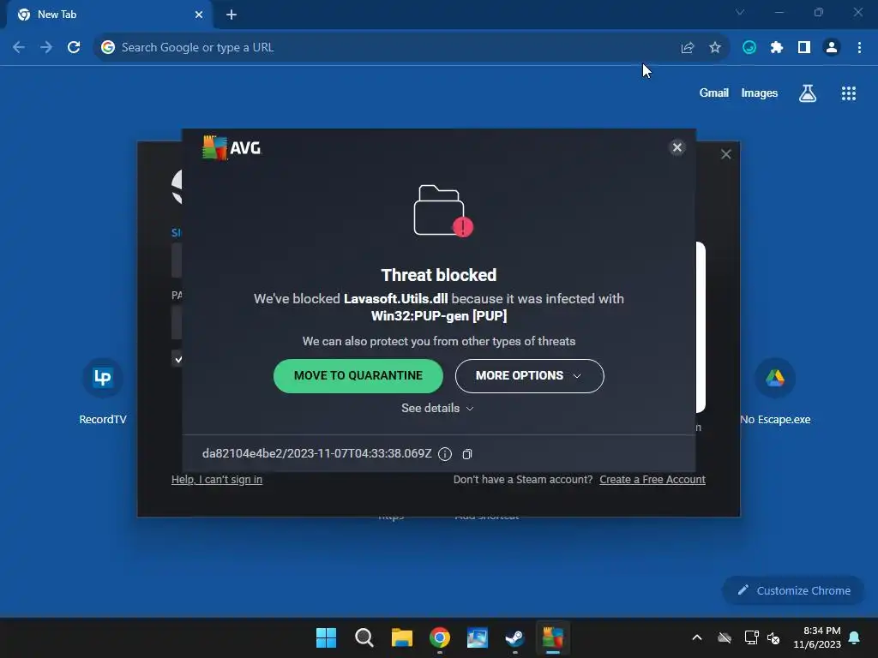Expand See details section
The image size is (878, 658).
[x=437, y=409]
